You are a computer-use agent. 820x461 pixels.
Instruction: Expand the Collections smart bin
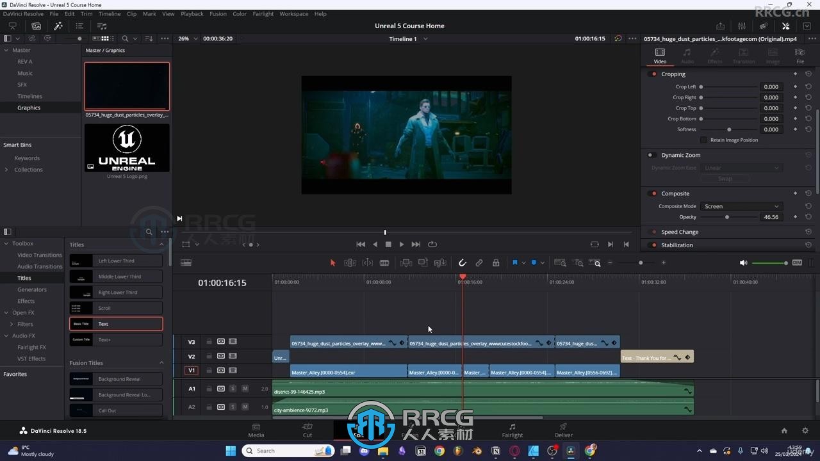tap(6, 170)
